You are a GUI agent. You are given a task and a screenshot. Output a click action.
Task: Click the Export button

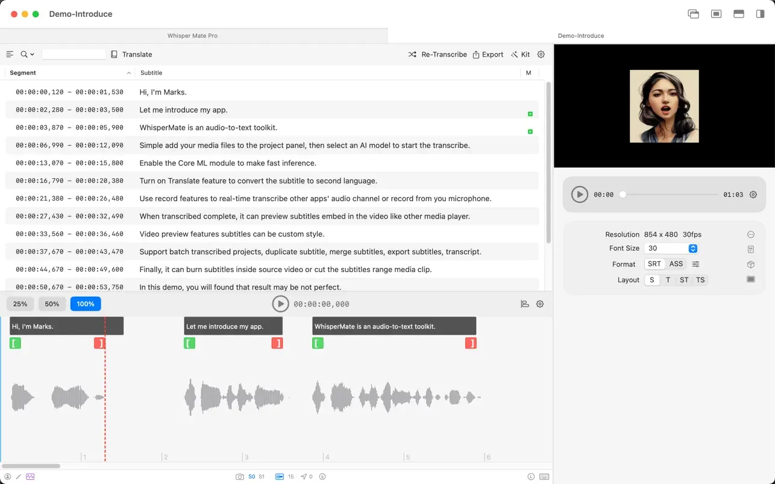(488, 54)
